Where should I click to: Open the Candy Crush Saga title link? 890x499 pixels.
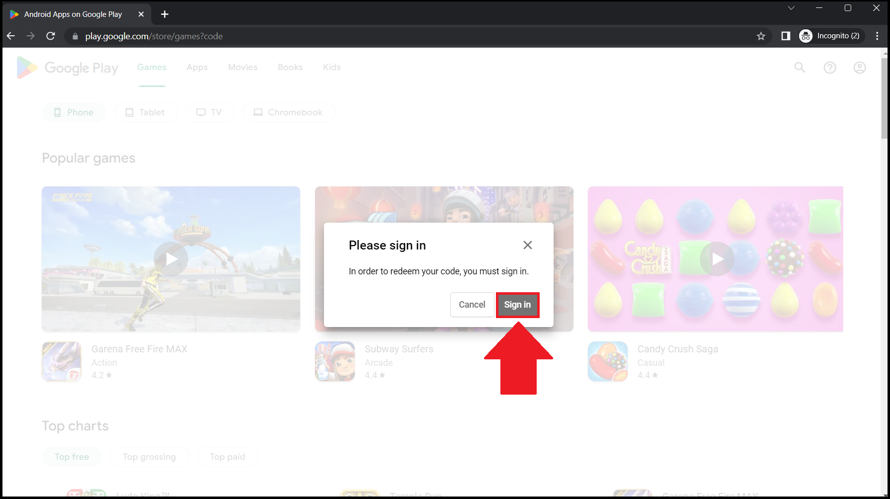click(x=678, y=349)
